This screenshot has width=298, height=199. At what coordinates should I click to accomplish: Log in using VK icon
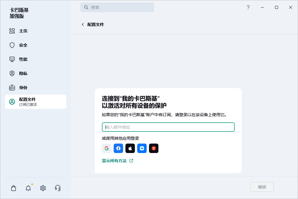[142, 148]
